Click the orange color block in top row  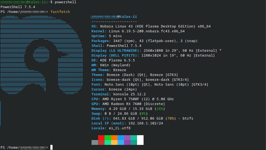click(x=114, y=138)
